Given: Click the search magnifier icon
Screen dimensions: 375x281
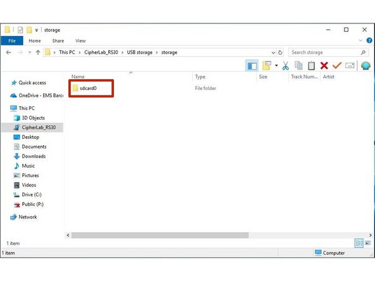Looking at the screenshot, I should click(x=363, y=53).
